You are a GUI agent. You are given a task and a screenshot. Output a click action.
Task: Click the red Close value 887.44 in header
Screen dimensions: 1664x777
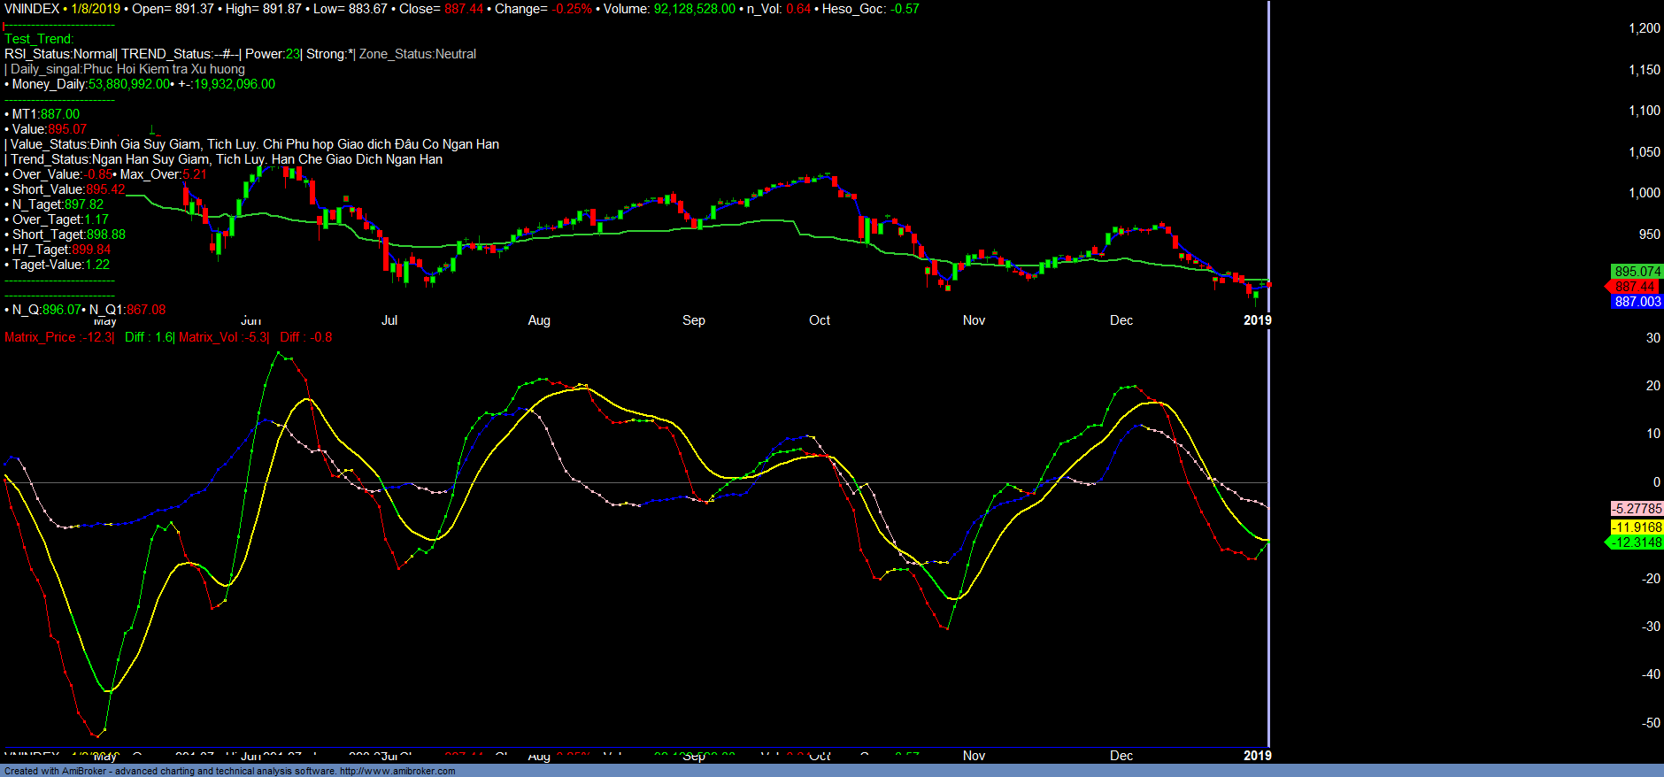point(464,9)
